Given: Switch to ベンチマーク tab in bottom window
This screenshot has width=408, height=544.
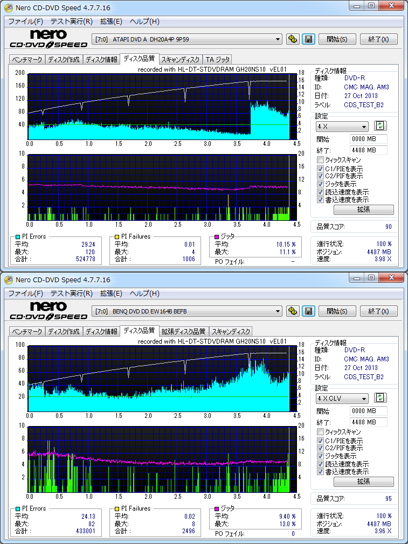Looking at the screenshot, I should [x=27, y=332].
